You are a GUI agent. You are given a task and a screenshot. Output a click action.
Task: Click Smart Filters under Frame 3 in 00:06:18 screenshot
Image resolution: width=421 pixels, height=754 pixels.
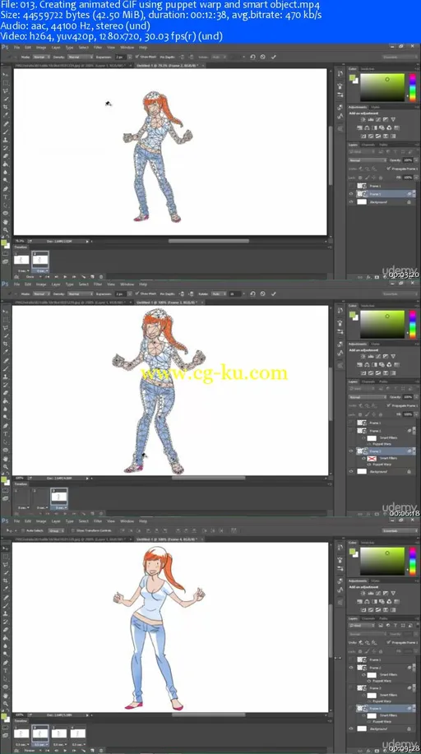(x=388, y=459)
